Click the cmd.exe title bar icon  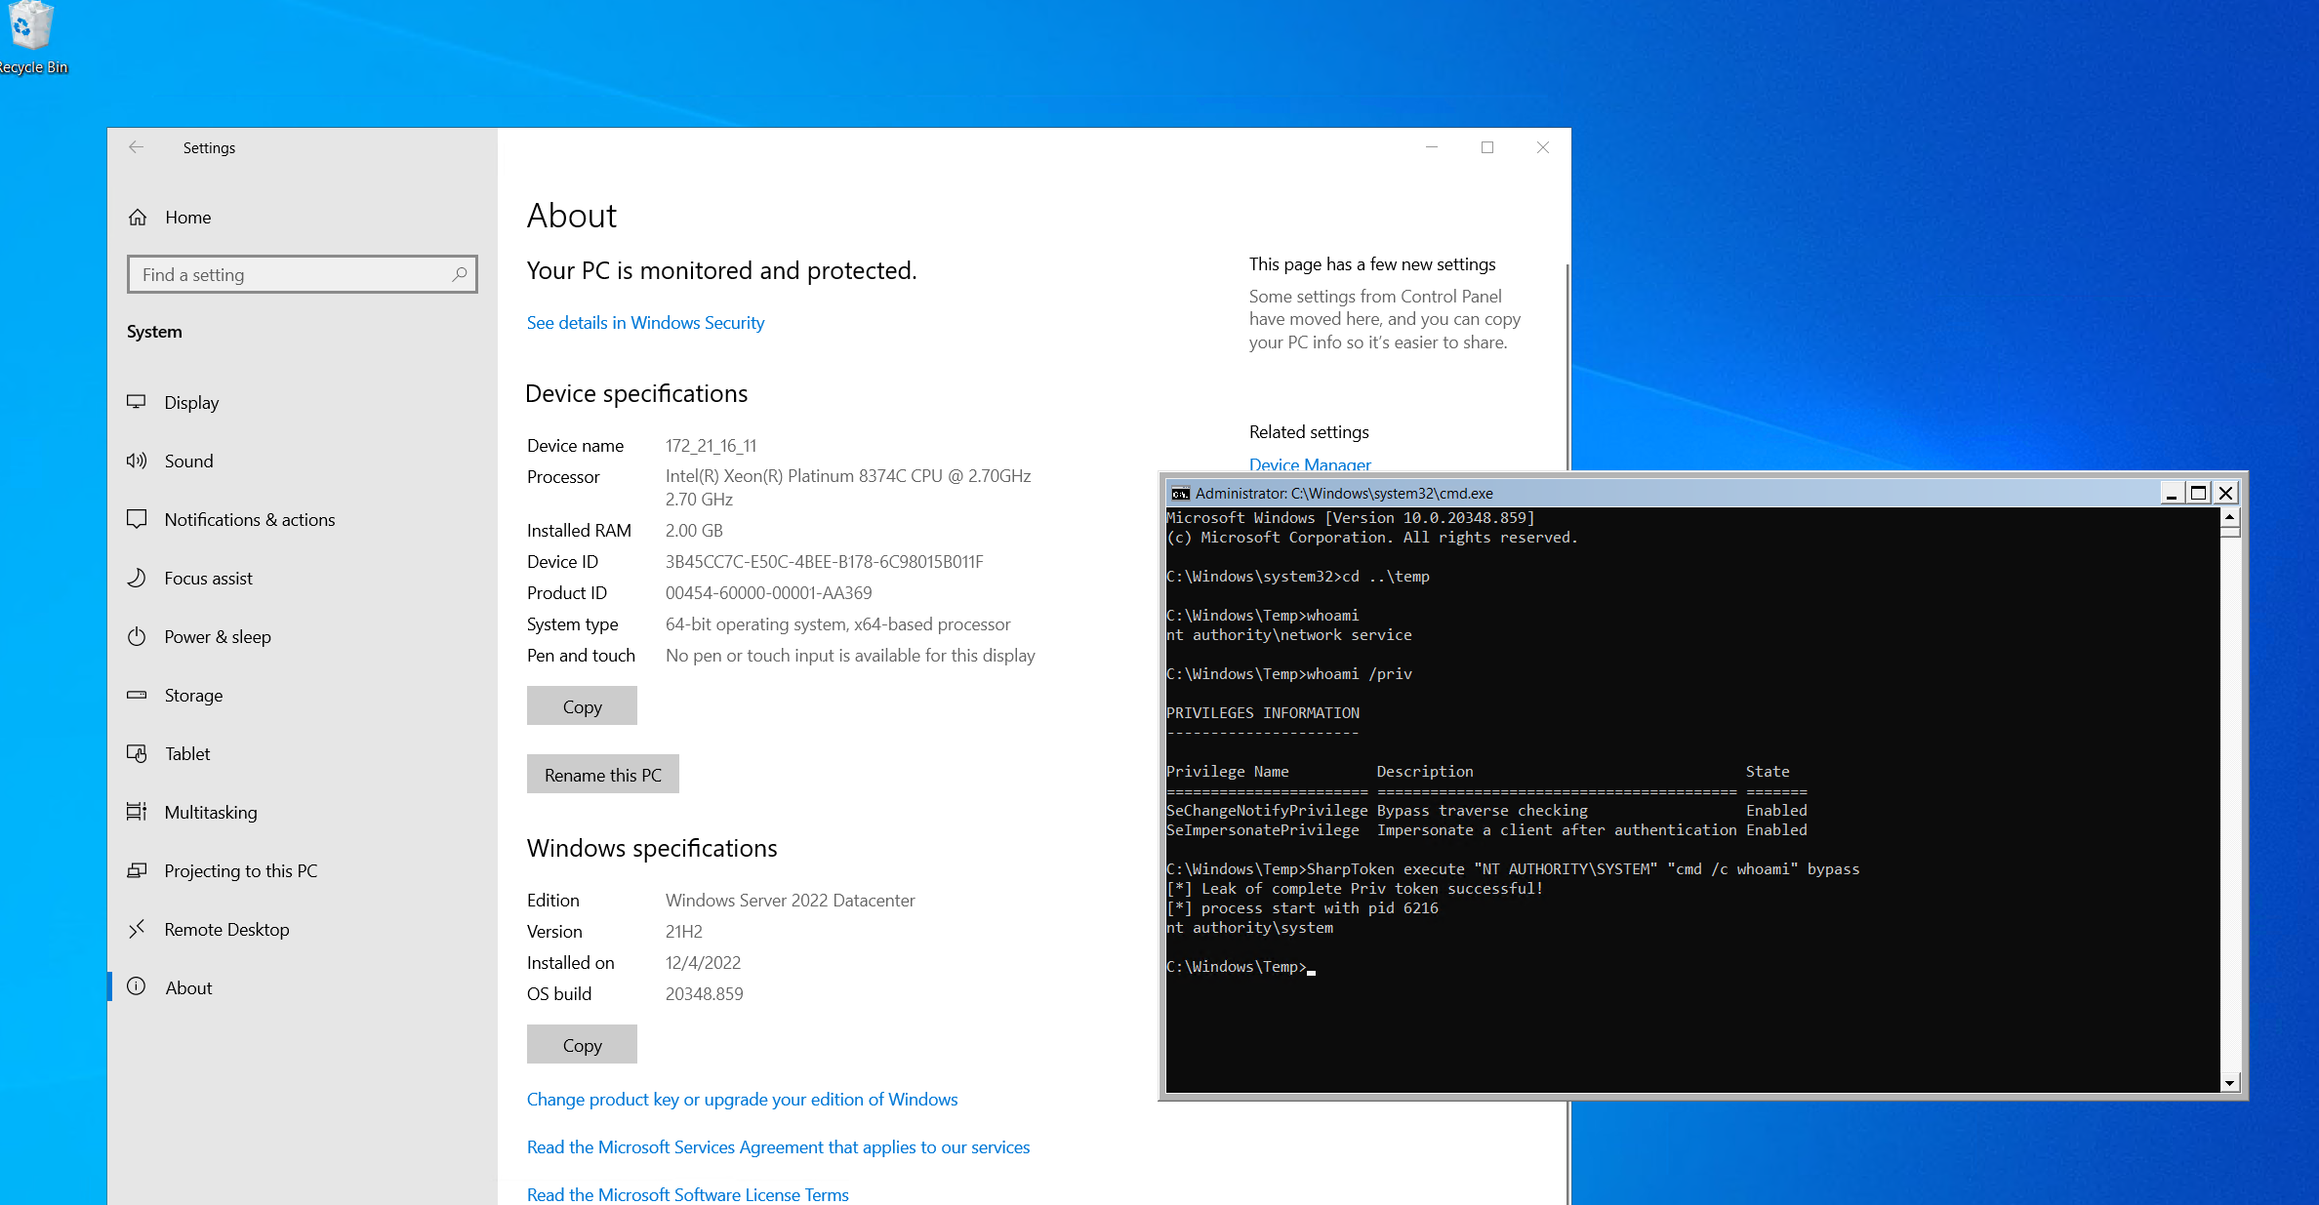click(1180, 493)
